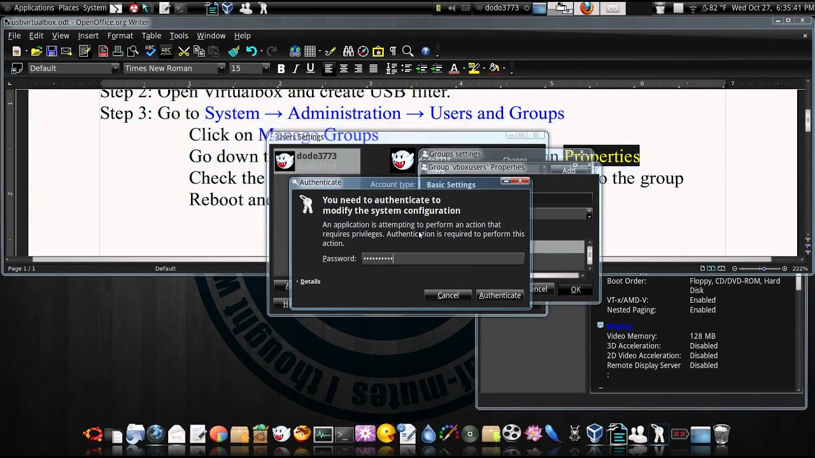Viewport: 815px width, 458px height.
Task: Toggle Underline formatting
Action: coord(311,68)
